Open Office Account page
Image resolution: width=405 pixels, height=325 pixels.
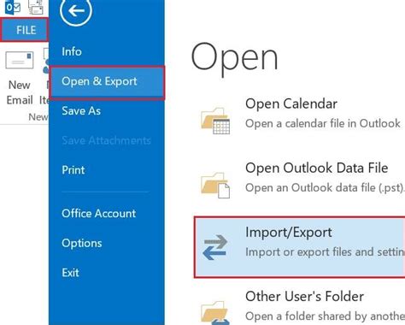(99, 214)
